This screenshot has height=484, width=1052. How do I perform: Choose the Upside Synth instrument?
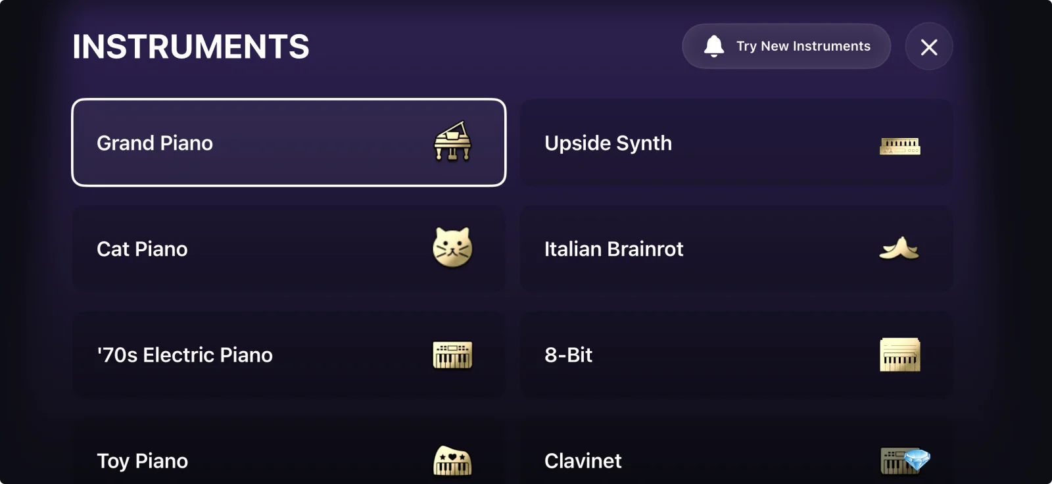tap(736, 143)
